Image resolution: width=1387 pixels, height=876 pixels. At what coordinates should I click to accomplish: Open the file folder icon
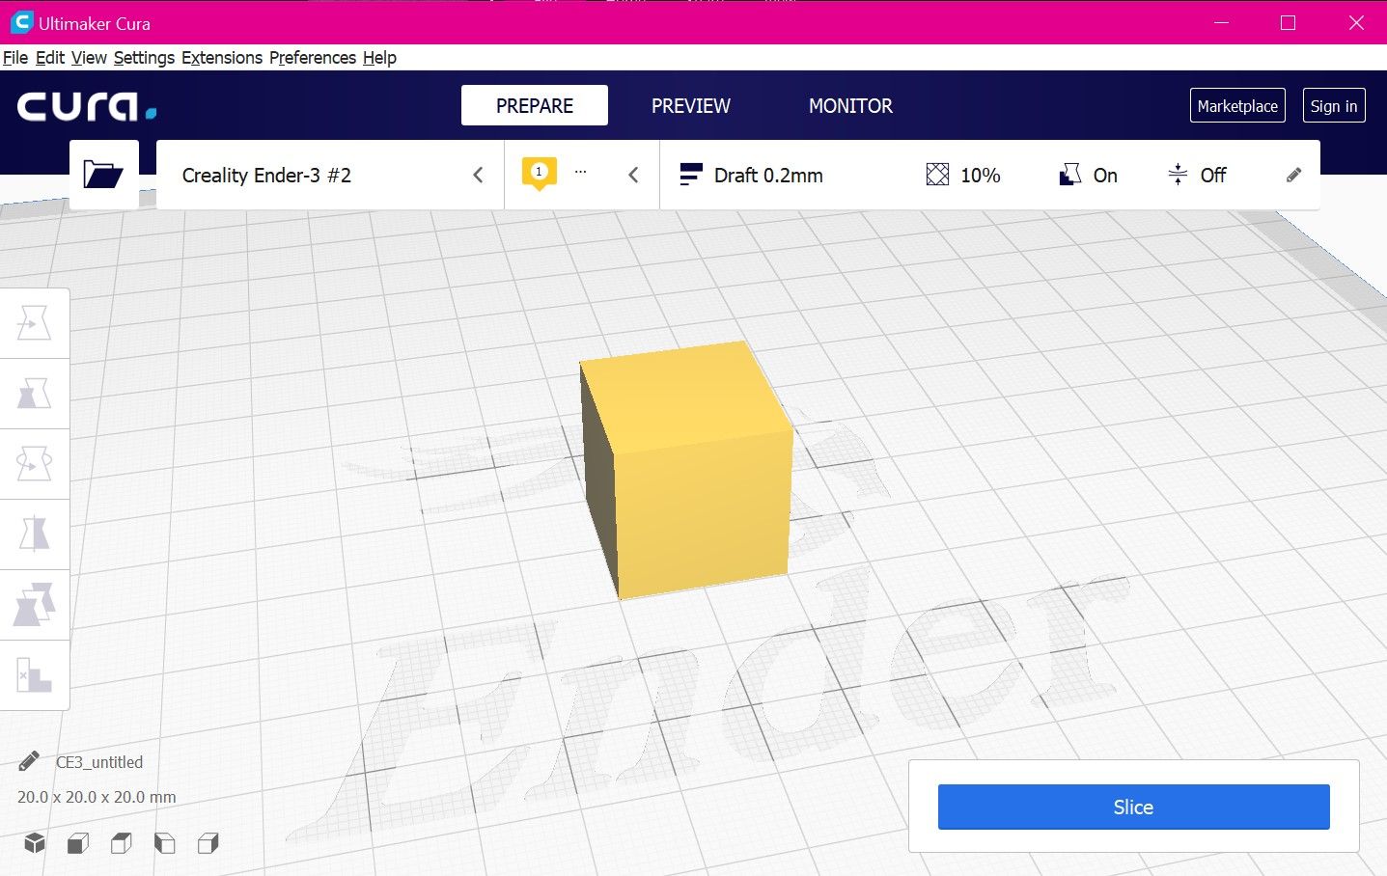103,175
